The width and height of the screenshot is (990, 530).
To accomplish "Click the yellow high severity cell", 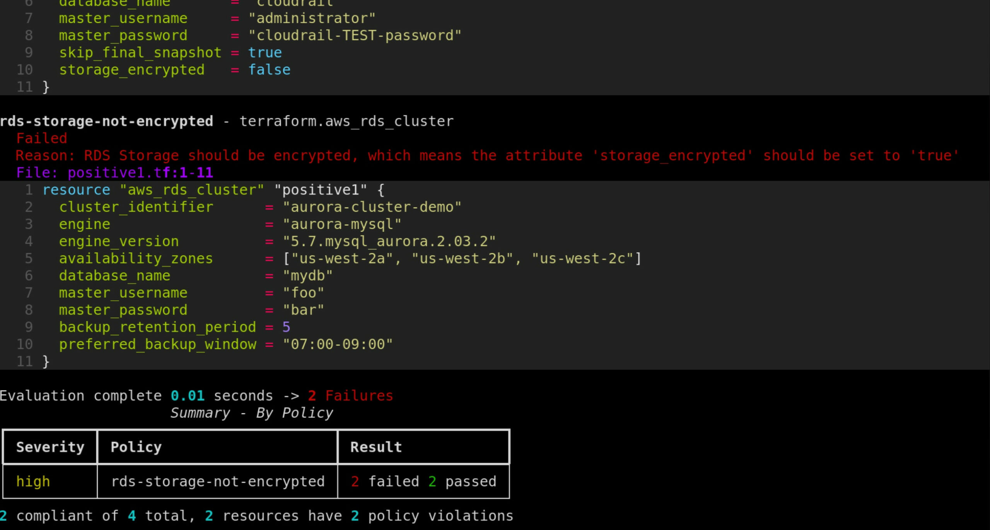I will [x=33, y=481].
